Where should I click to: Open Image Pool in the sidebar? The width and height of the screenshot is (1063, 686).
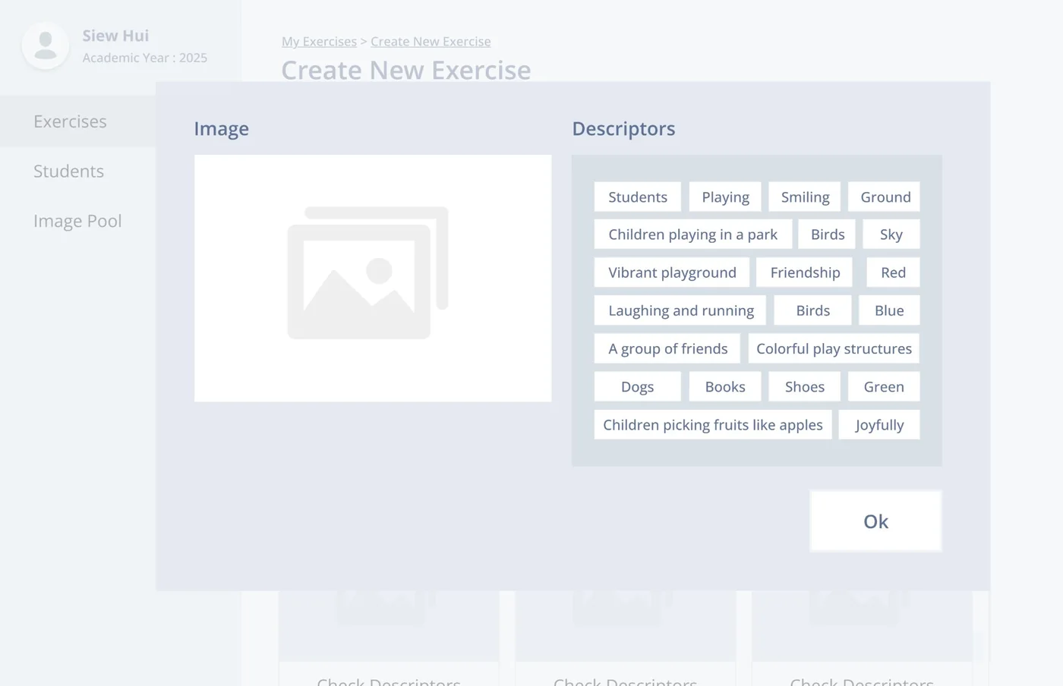77,221
